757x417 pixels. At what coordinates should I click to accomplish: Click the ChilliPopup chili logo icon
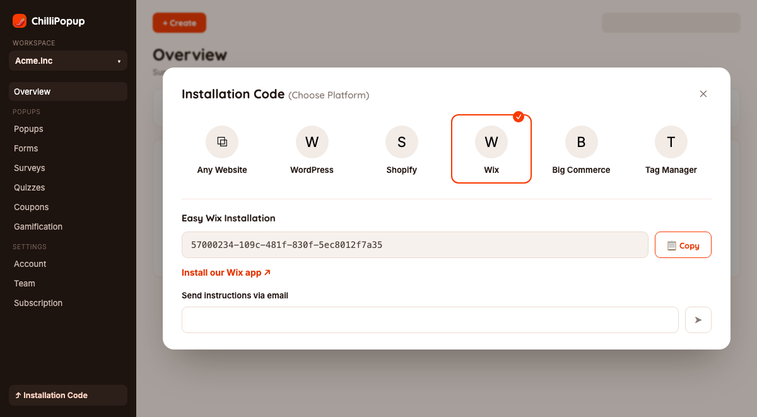[20, 21]
